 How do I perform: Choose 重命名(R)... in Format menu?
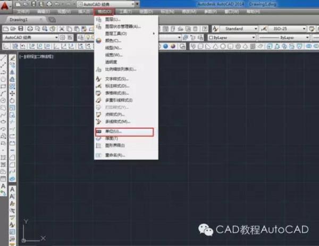pos(126,155)
